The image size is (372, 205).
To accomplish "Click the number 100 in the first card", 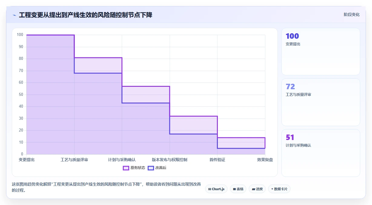I will pyautogui.click(x=292, y=36).
